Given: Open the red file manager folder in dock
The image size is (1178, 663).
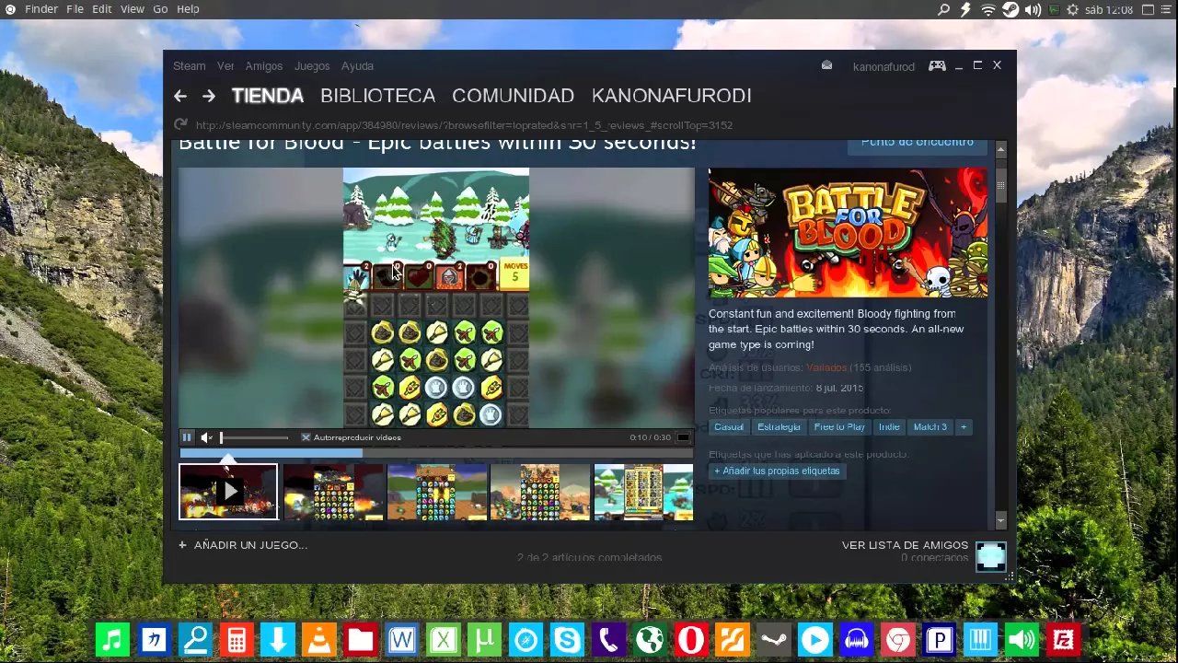Looking at the screenshot, I should [x=361, y=640].
